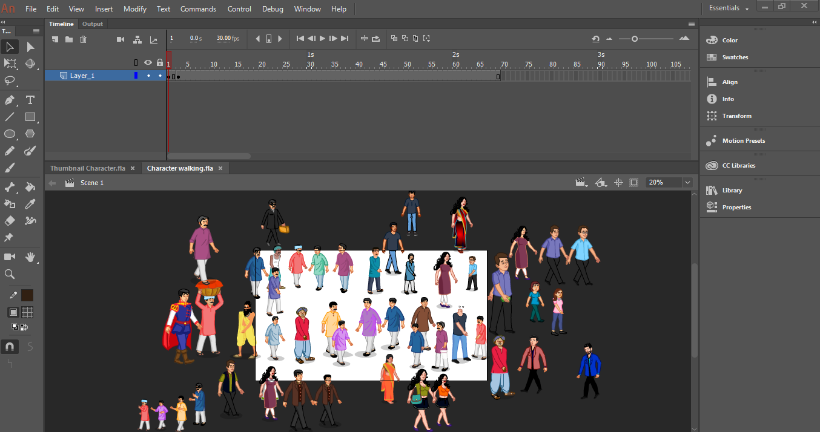The image size is (820, 432).
Task: Pick the Pen tool
Action: click(x=10, y=100)
